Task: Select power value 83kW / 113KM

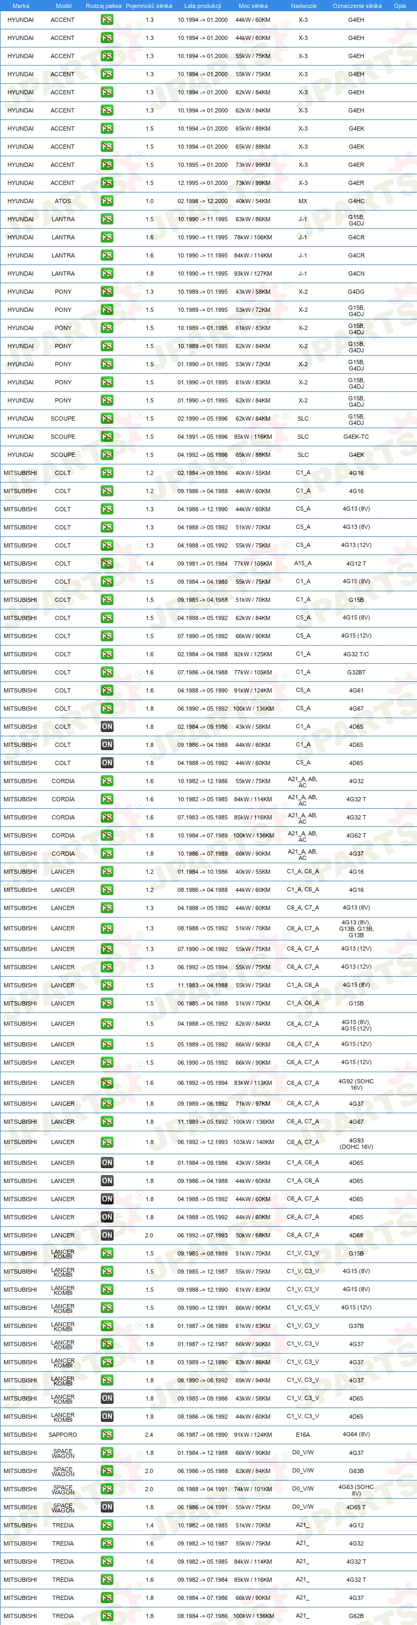Action: click(253, 1083)
